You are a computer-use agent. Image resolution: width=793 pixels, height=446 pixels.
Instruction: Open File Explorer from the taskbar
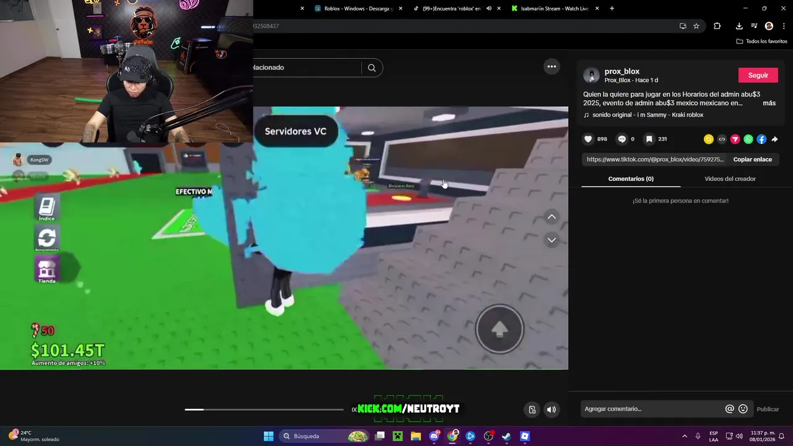[416, 436]
